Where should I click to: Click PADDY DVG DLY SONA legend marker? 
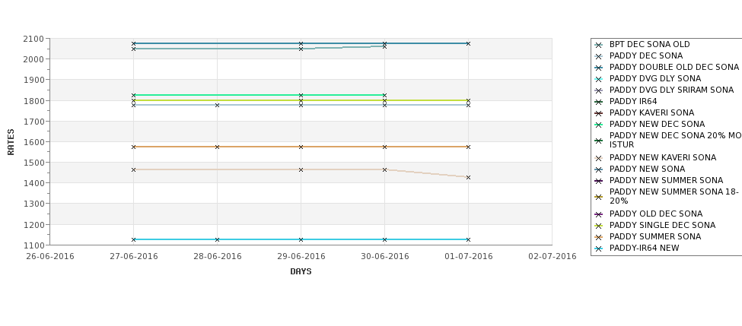(599, 79)
